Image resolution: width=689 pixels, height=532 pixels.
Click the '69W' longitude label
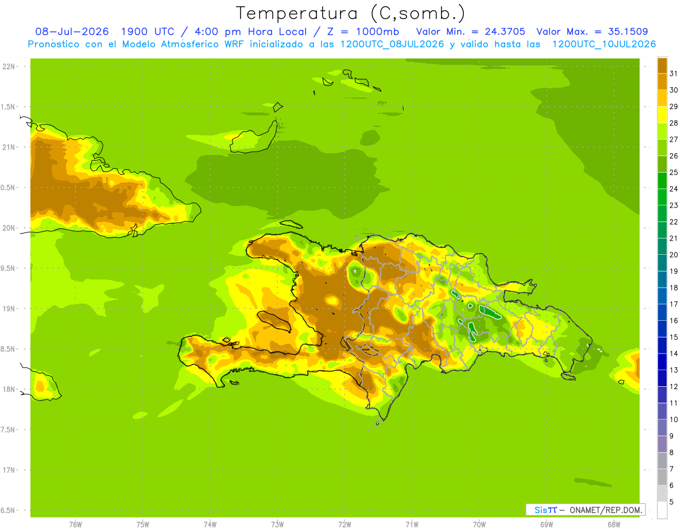[x=547, y=525]
